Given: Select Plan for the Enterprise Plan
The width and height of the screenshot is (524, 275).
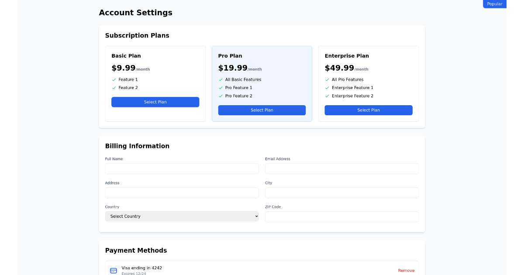Looking at the screenshot, I should coord(368,110).
